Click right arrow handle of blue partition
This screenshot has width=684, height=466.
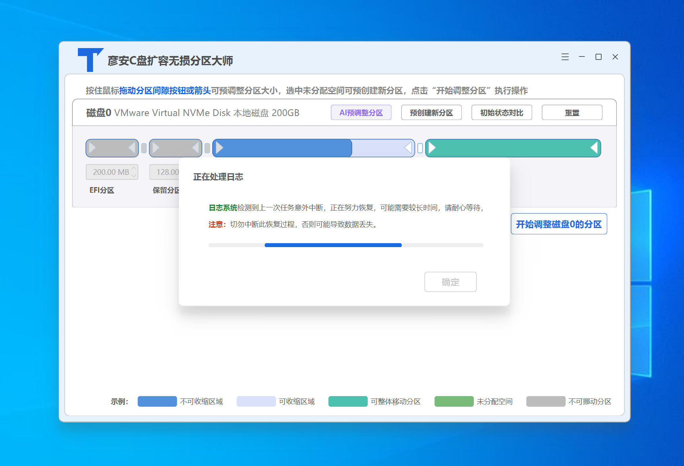(408, 148)
